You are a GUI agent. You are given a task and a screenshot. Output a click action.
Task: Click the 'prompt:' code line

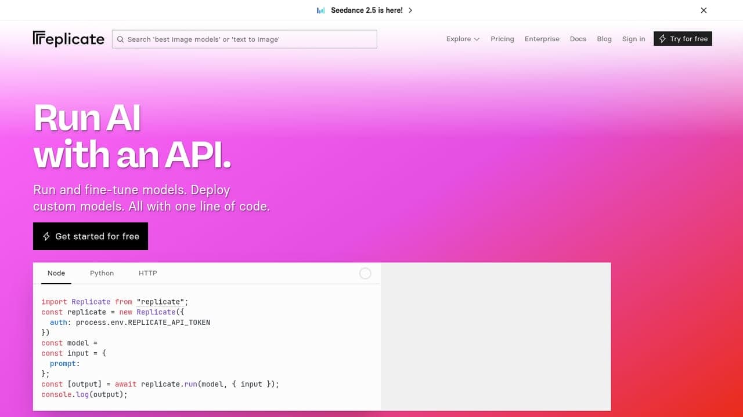tap(64, 364)
